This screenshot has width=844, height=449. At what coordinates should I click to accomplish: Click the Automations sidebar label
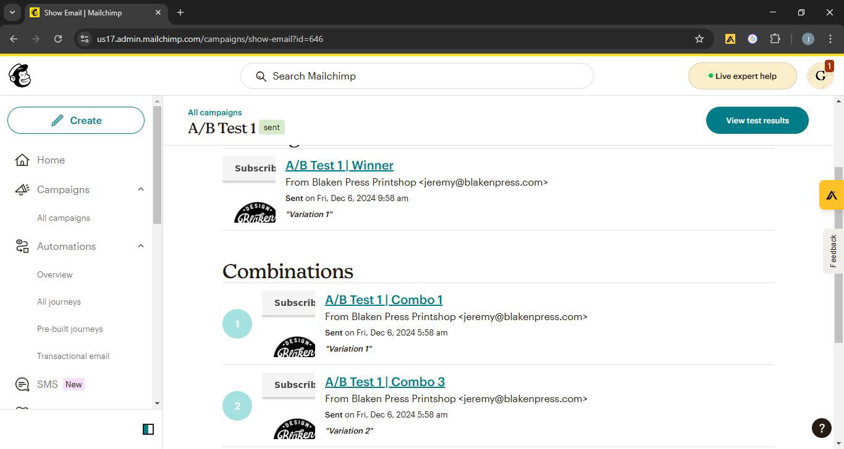point(66,247)
